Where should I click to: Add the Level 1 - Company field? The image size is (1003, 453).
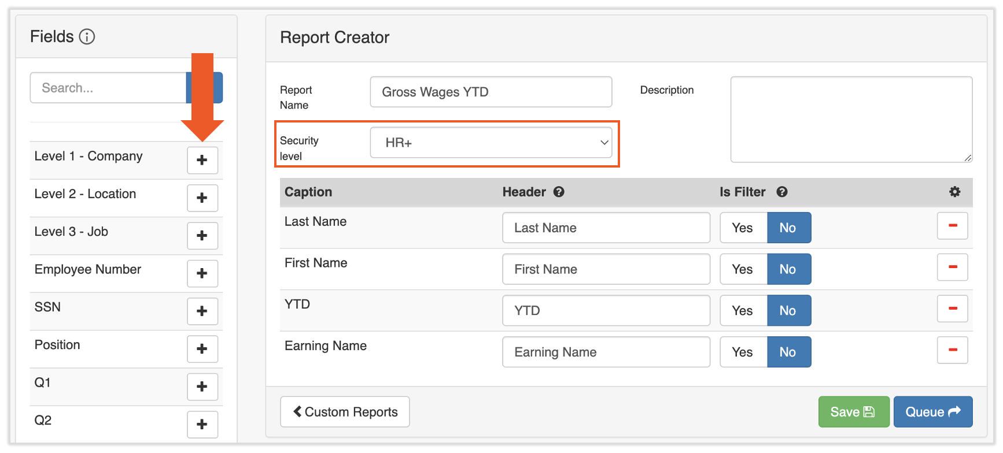(x=202, y=160)
